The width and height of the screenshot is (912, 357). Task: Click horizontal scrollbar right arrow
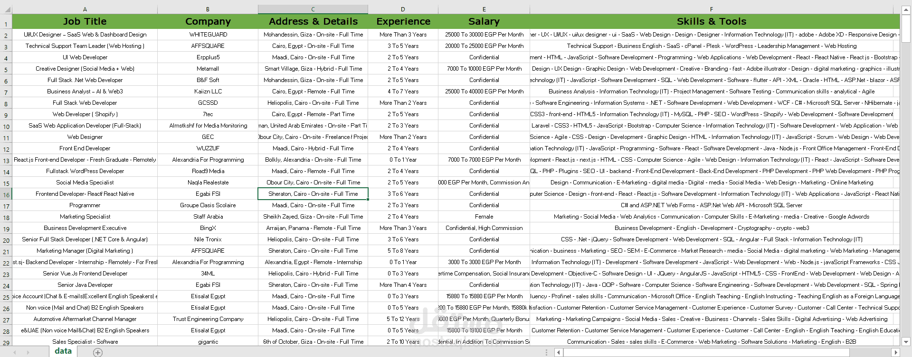(x=896, y=352)
